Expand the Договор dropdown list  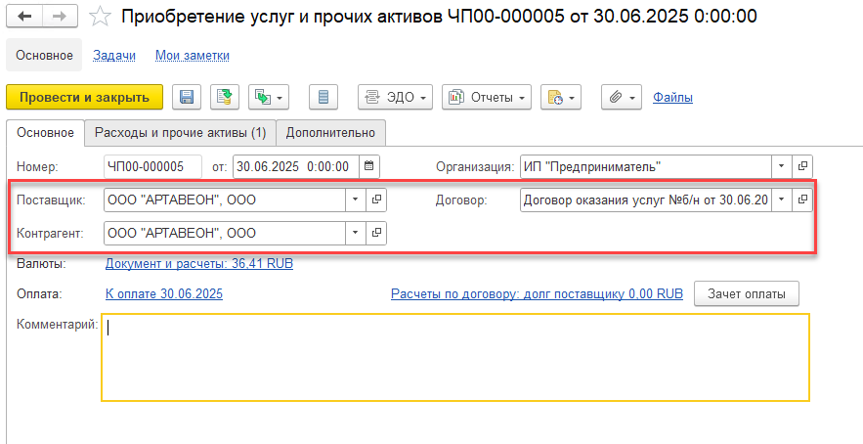(781, 200)
